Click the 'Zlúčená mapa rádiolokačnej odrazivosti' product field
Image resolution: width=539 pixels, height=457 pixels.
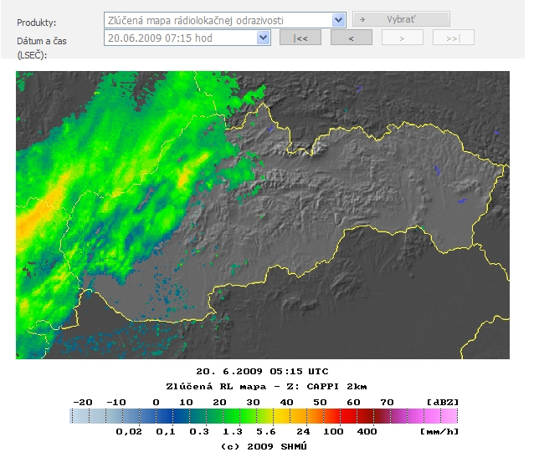218,19
